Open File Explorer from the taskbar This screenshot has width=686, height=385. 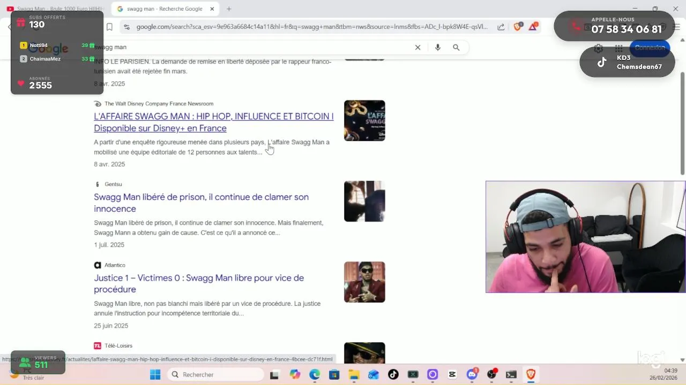(354, 374)
